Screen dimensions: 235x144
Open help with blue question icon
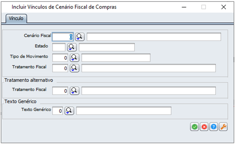pyautogui.click(x=214, y=127)
